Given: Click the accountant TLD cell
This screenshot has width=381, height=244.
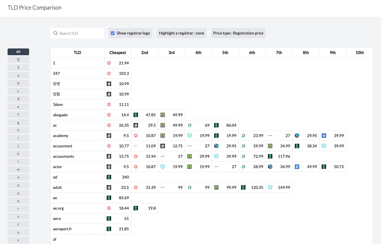Looking at the screenshot, I should point(77,146).
